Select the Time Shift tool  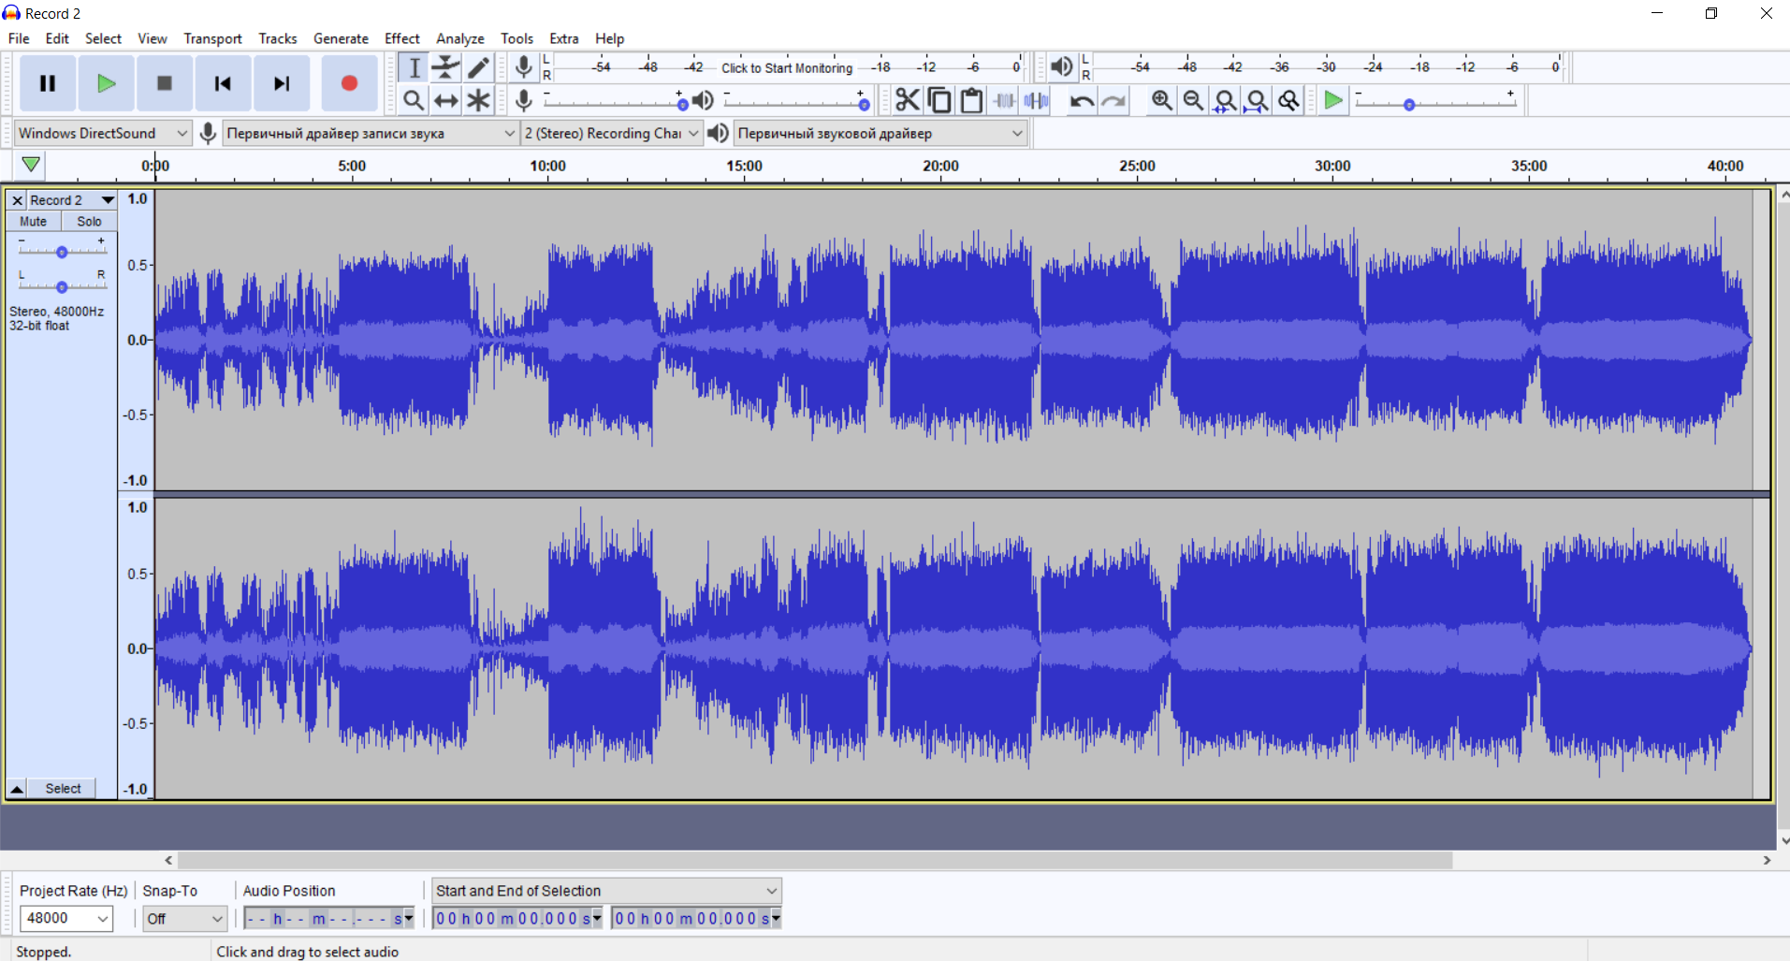tap(446, 100)
